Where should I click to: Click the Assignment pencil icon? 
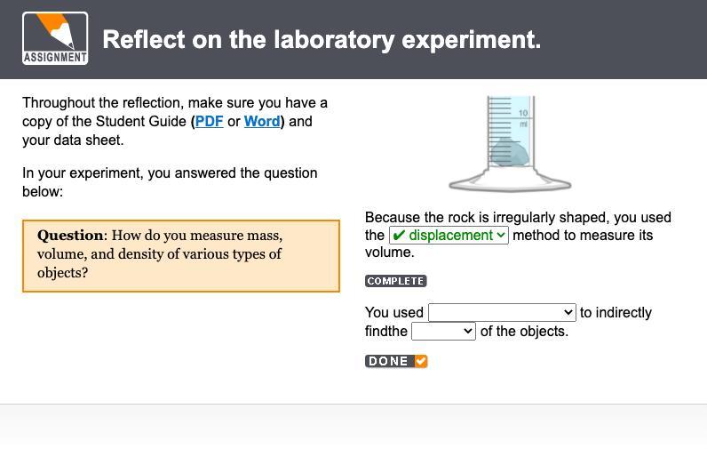[x=55, y=32]
